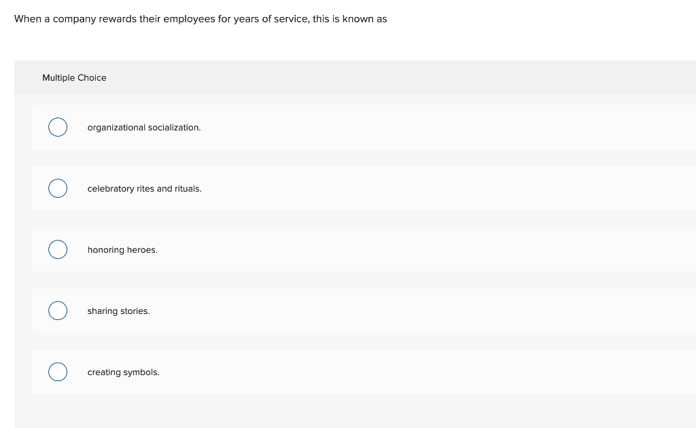Click the answer text honoring heroes
The height and width of the screenshot is (428, 696).
click(122, 249)
